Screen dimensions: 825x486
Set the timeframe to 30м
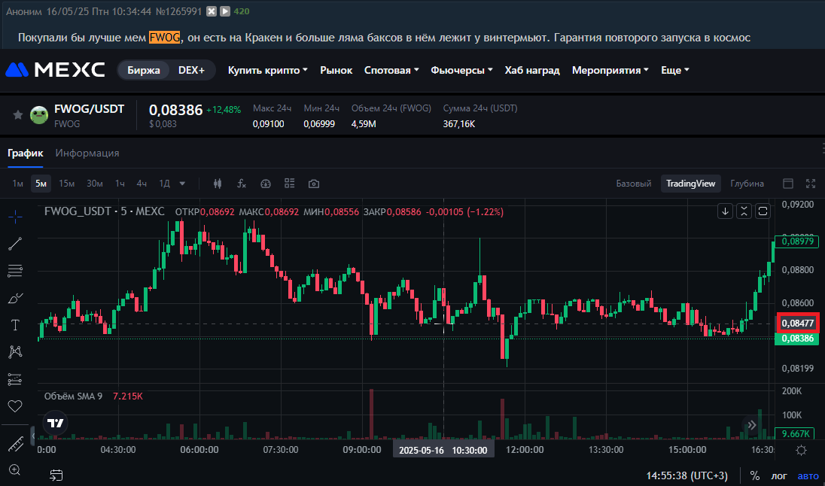click(95, 184)
